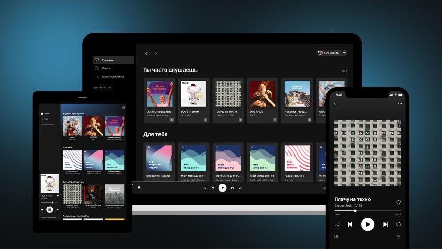Viewport: 442px width, 249px height.
Task: Open Мой микс дня #1 on tablet
Action: tap(115, 160)
